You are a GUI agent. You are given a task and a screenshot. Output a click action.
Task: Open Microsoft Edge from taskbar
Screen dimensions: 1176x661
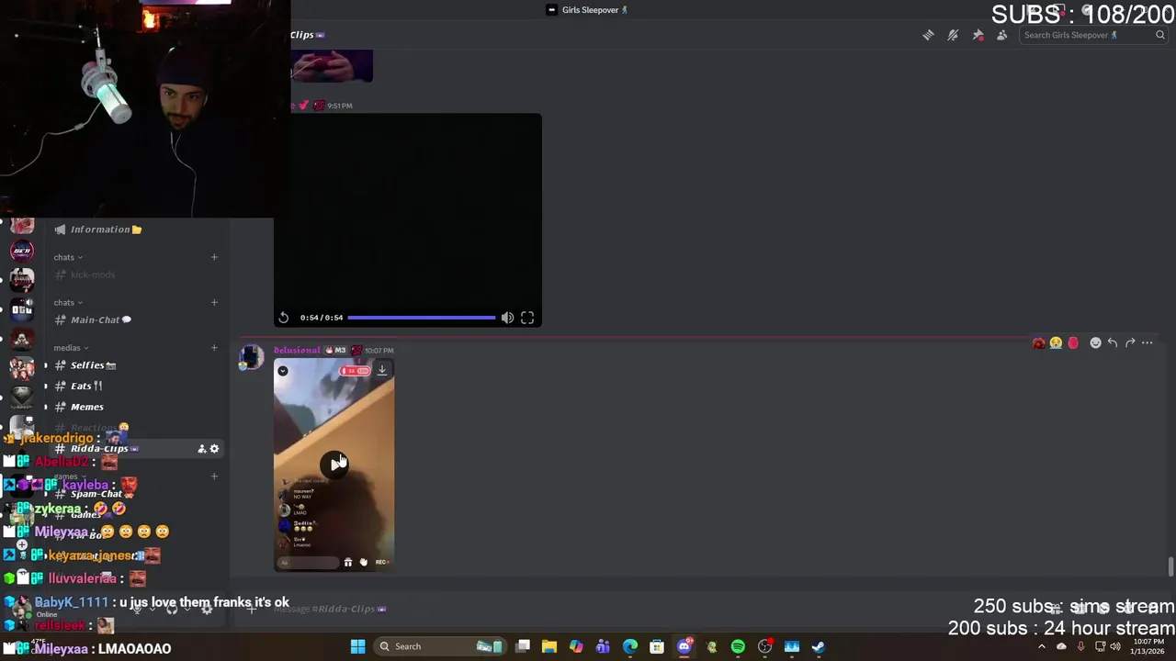(x=630, y=646)
